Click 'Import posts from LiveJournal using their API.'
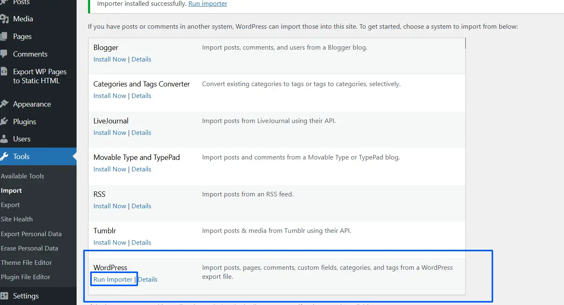 click(x=269, y=121)
